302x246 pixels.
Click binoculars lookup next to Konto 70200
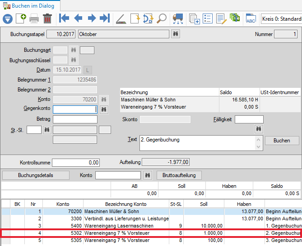104,100
